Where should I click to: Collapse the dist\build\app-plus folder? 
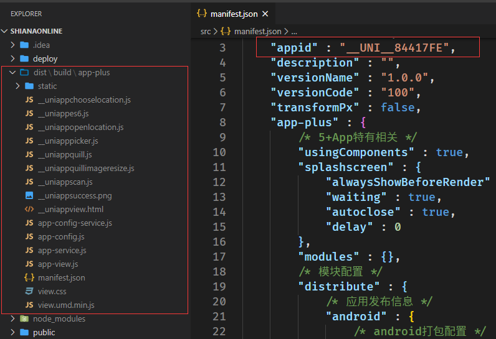(12, 72)
